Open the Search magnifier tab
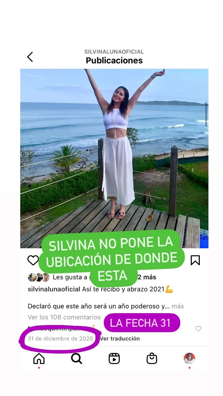The image size is (223, 396). click(x=76, y=359)
